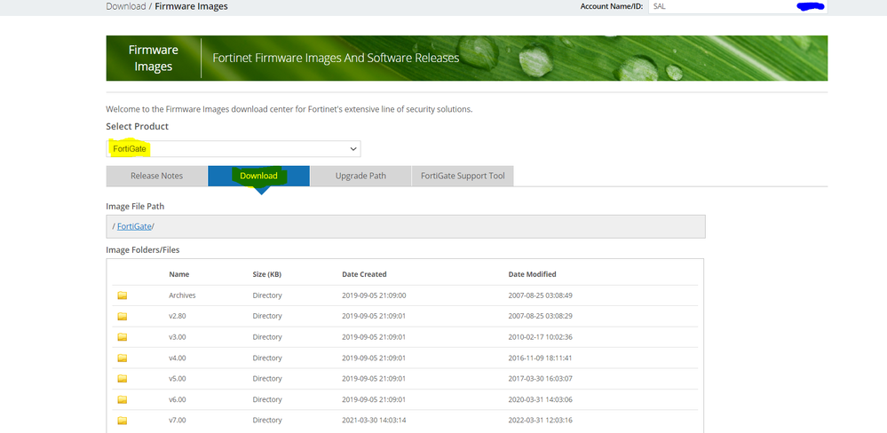Click the 2020-03-31 14:03:06 modified date
The height and width of the screenshot is (433, 887).
540,399
